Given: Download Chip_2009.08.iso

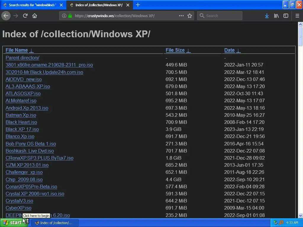Looking at the screenshot, I should [24, 179].
